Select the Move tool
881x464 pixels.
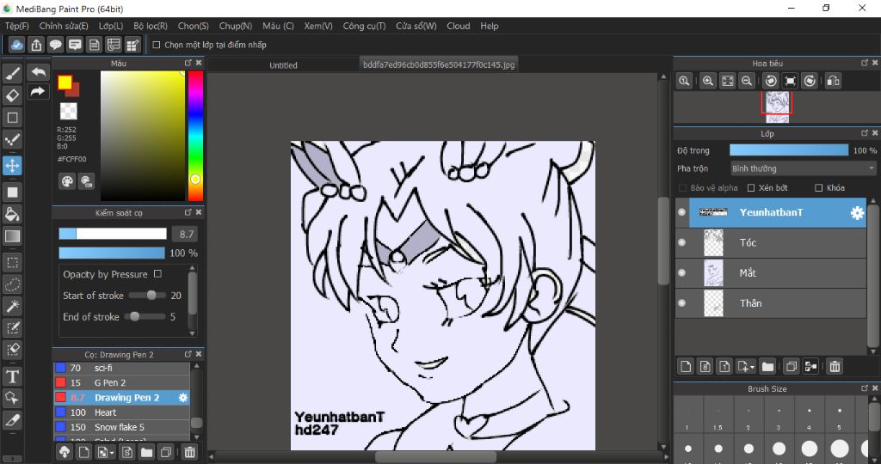click(x=12, y=166)
